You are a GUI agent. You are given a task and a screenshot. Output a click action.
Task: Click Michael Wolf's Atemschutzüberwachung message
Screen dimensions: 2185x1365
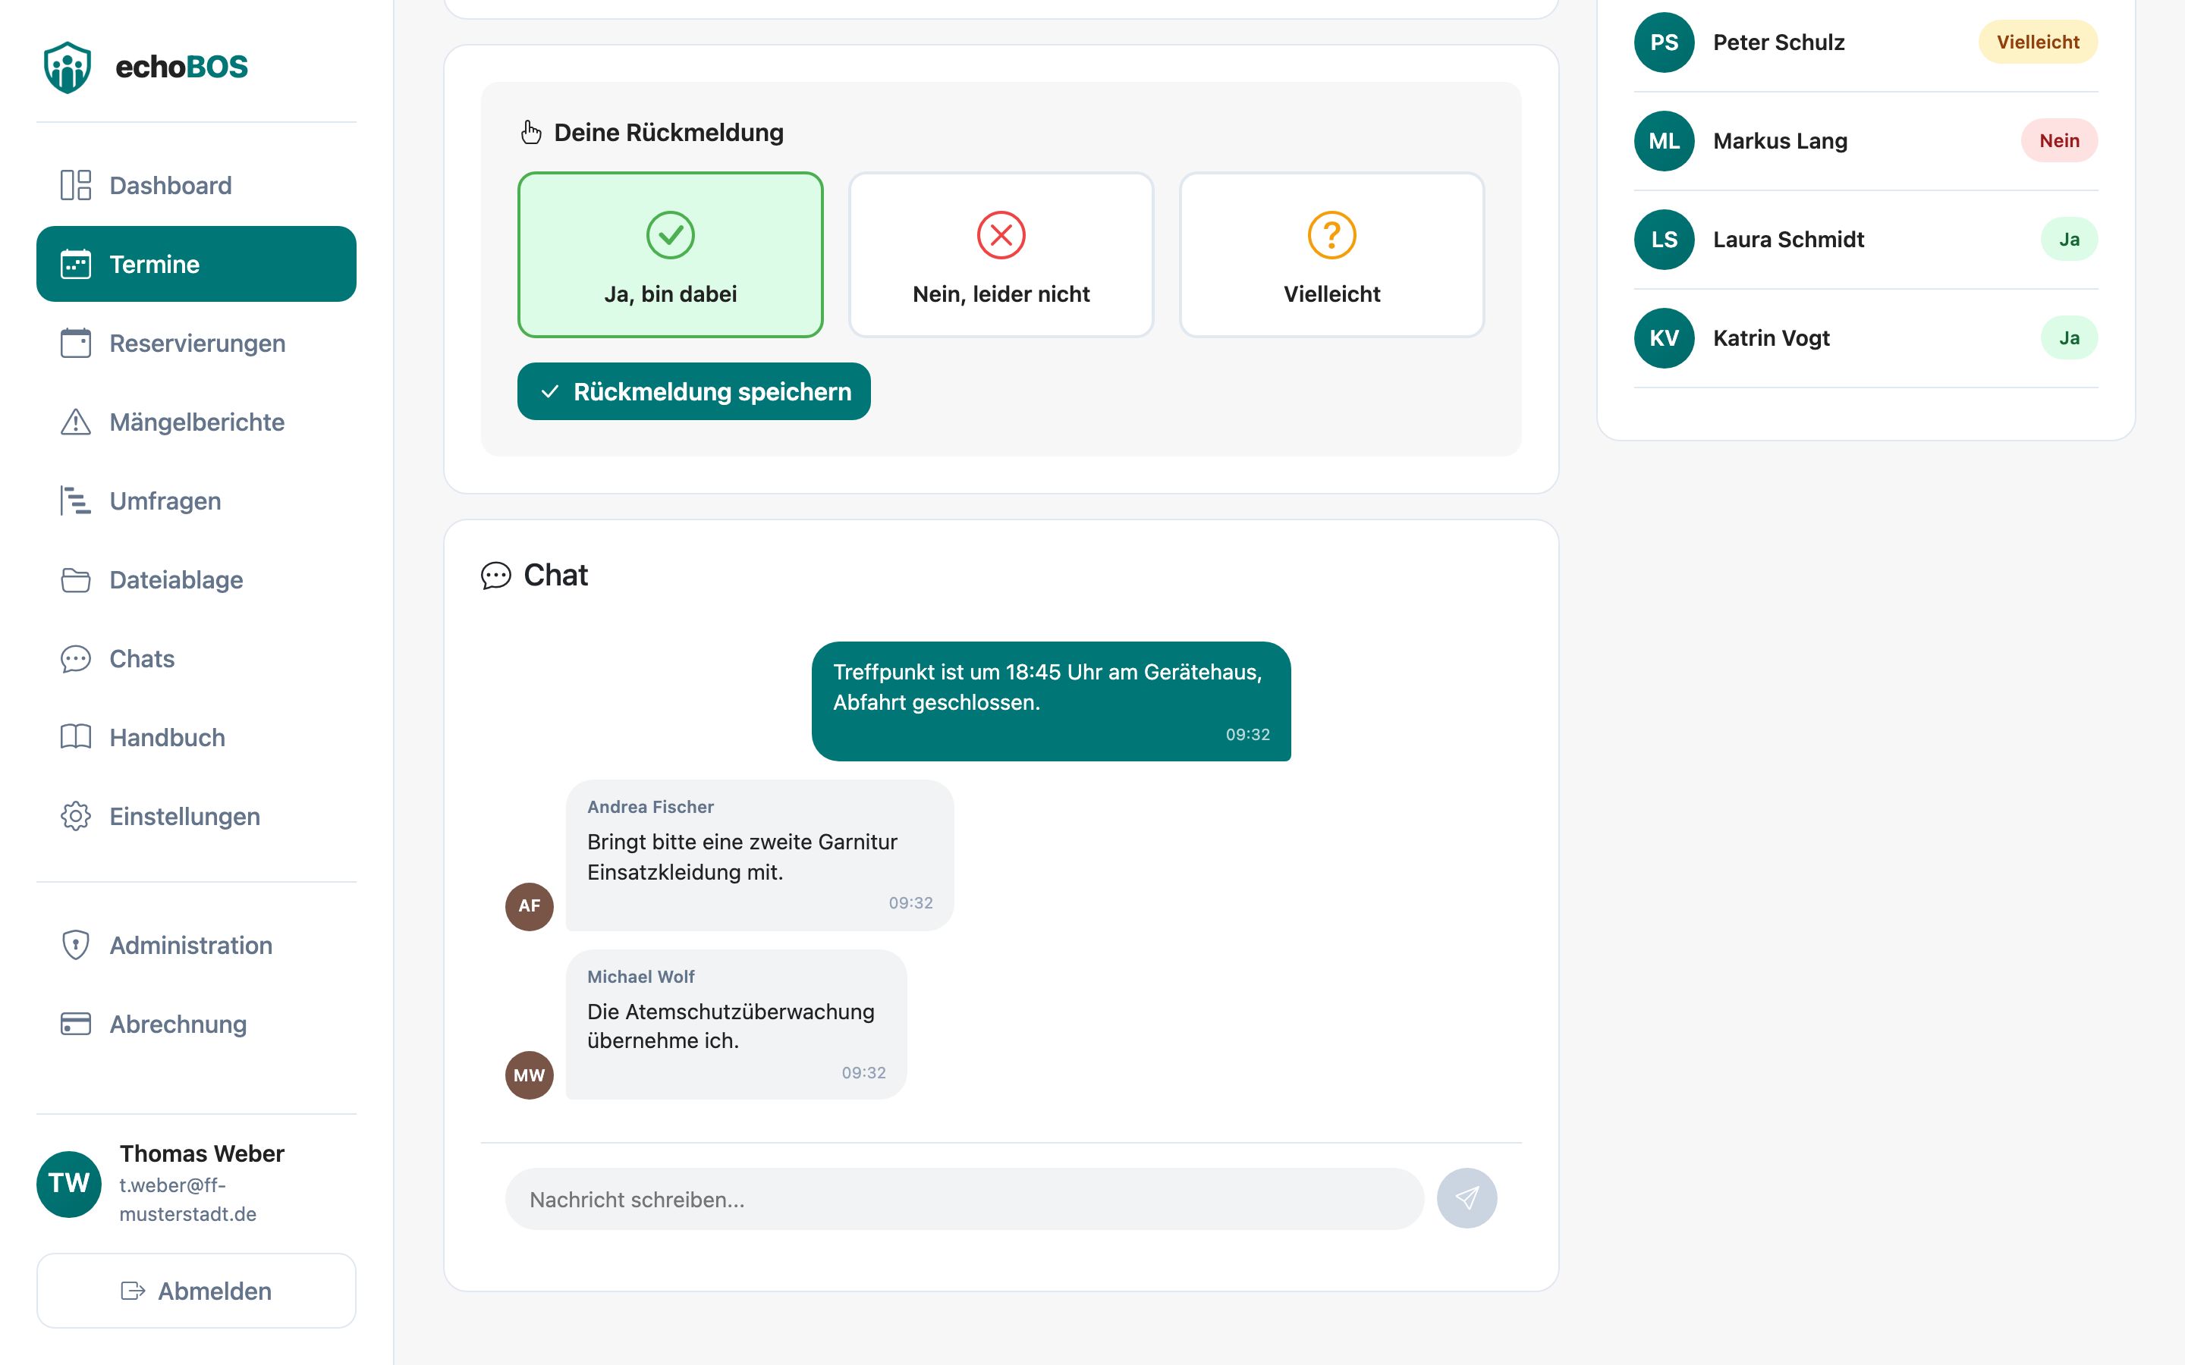736,1024
